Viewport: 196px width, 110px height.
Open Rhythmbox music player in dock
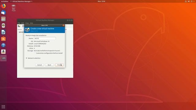[3, 26]
